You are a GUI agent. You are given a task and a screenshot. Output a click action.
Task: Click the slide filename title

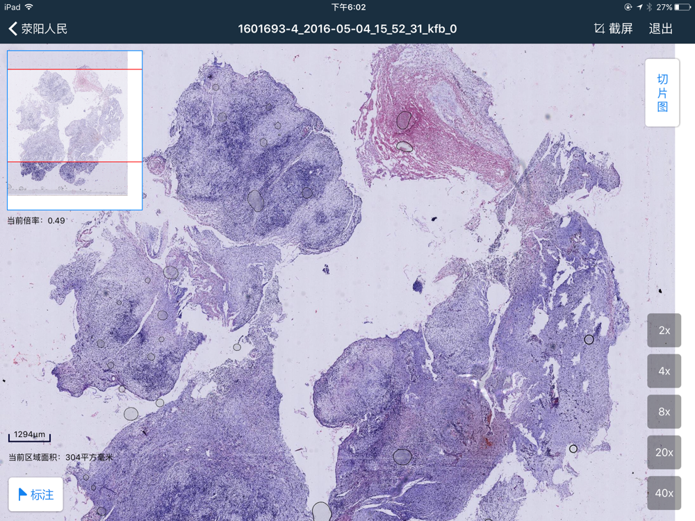click(347, 28)
